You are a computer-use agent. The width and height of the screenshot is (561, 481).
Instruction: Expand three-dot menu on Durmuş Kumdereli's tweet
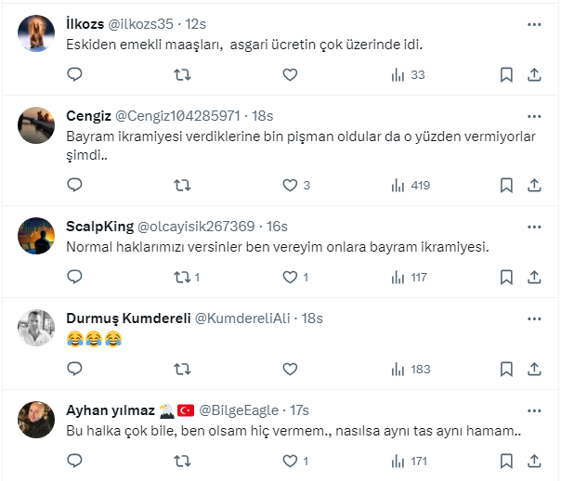(x=534, y=318)
